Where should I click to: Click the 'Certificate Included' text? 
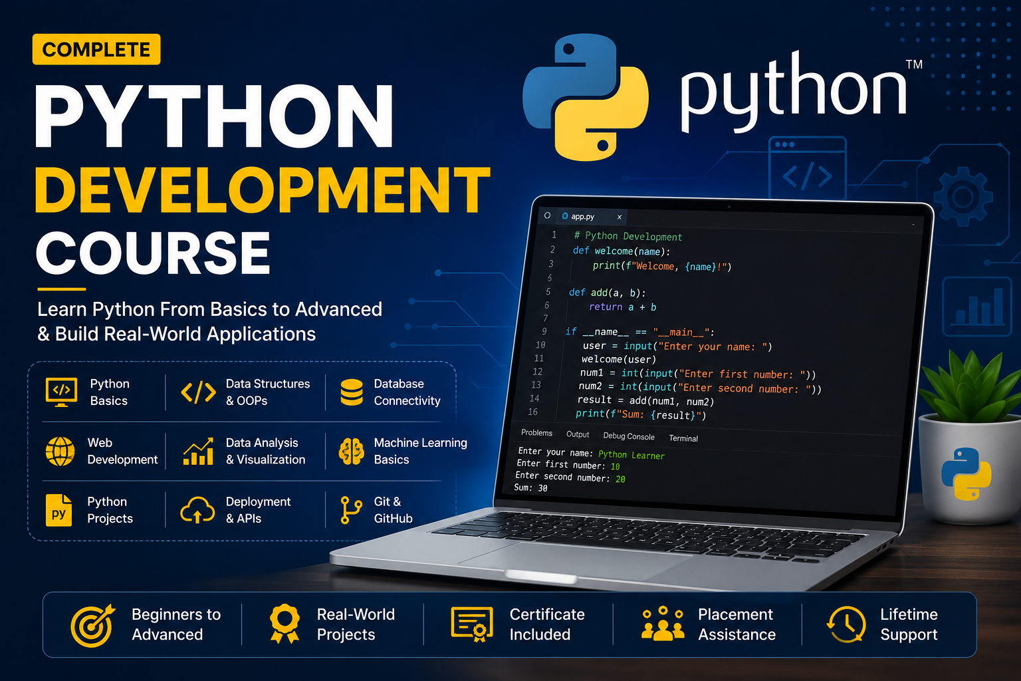pyautogui.click(x=547, y=624)
